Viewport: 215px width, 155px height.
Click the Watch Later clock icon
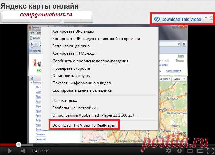coord(179,151)
